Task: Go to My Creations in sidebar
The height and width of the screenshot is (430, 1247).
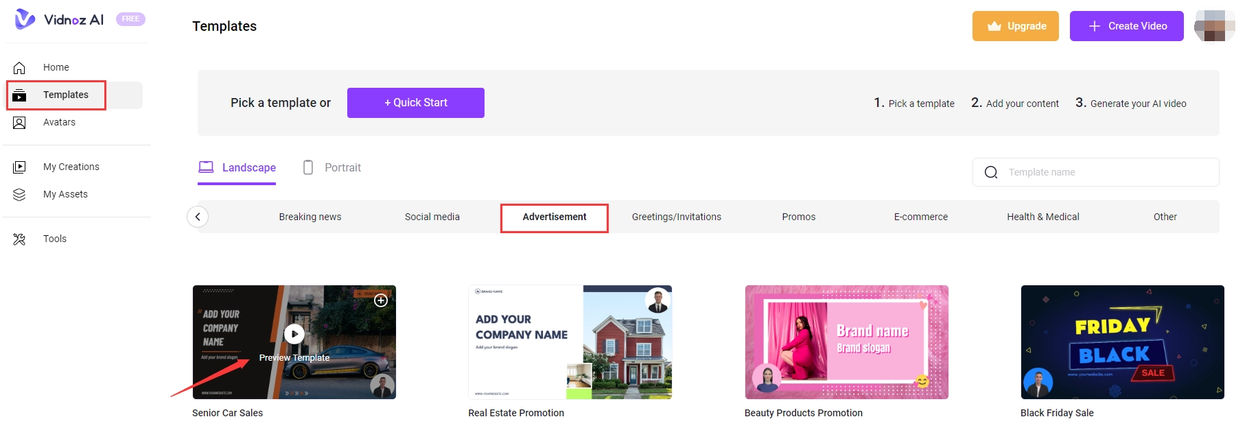Action: point(71,167)
